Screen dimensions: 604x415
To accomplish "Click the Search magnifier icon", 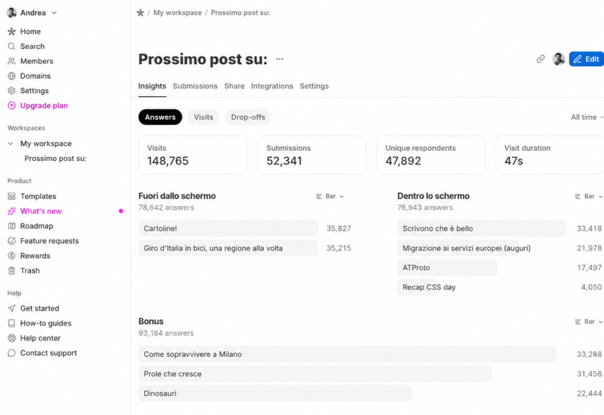I will (x=12, y=46).
